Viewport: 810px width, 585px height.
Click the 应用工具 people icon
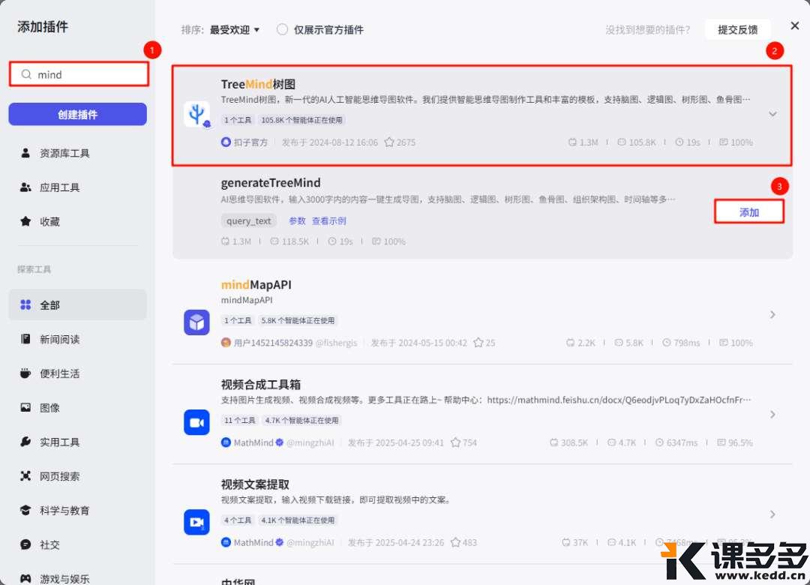click(x=25, y=187)
